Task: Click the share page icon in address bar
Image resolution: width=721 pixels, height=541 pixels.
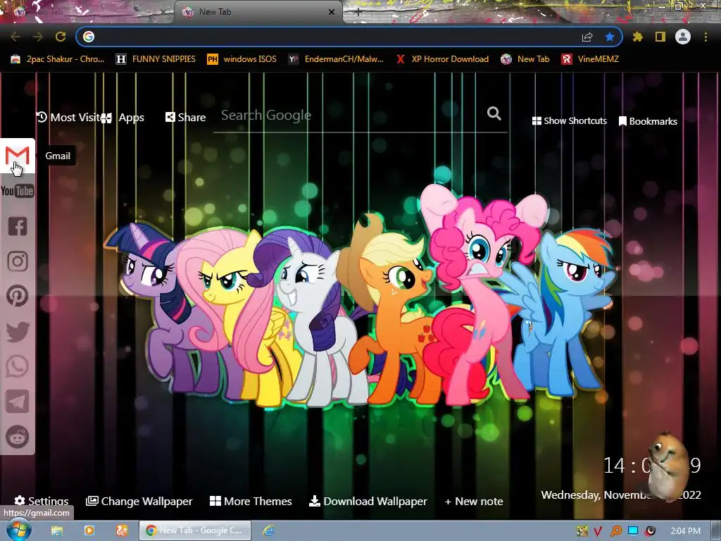Action: pyautogui.click(x=587, y=37)
